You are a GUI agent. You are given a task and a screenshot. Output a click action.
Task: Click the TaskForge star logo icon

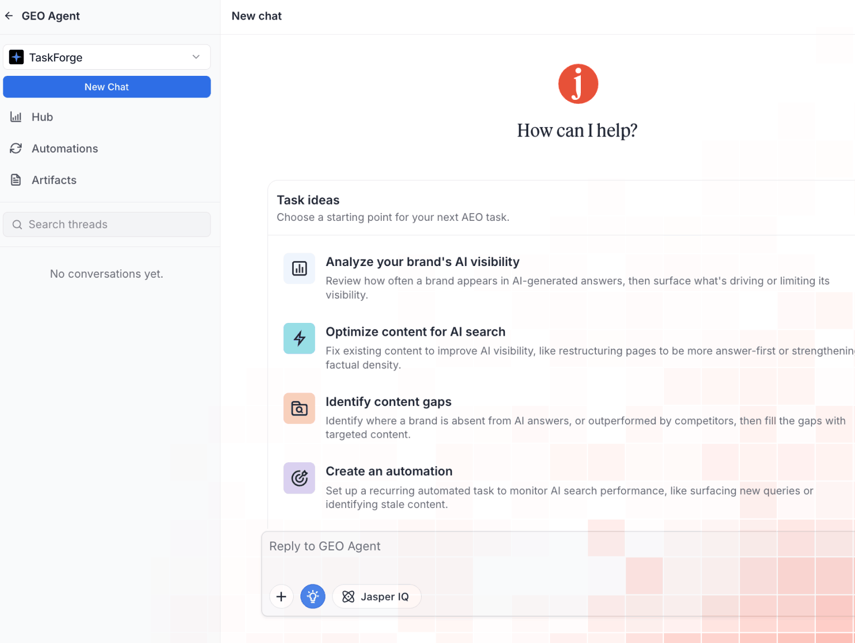pos(17,57)
